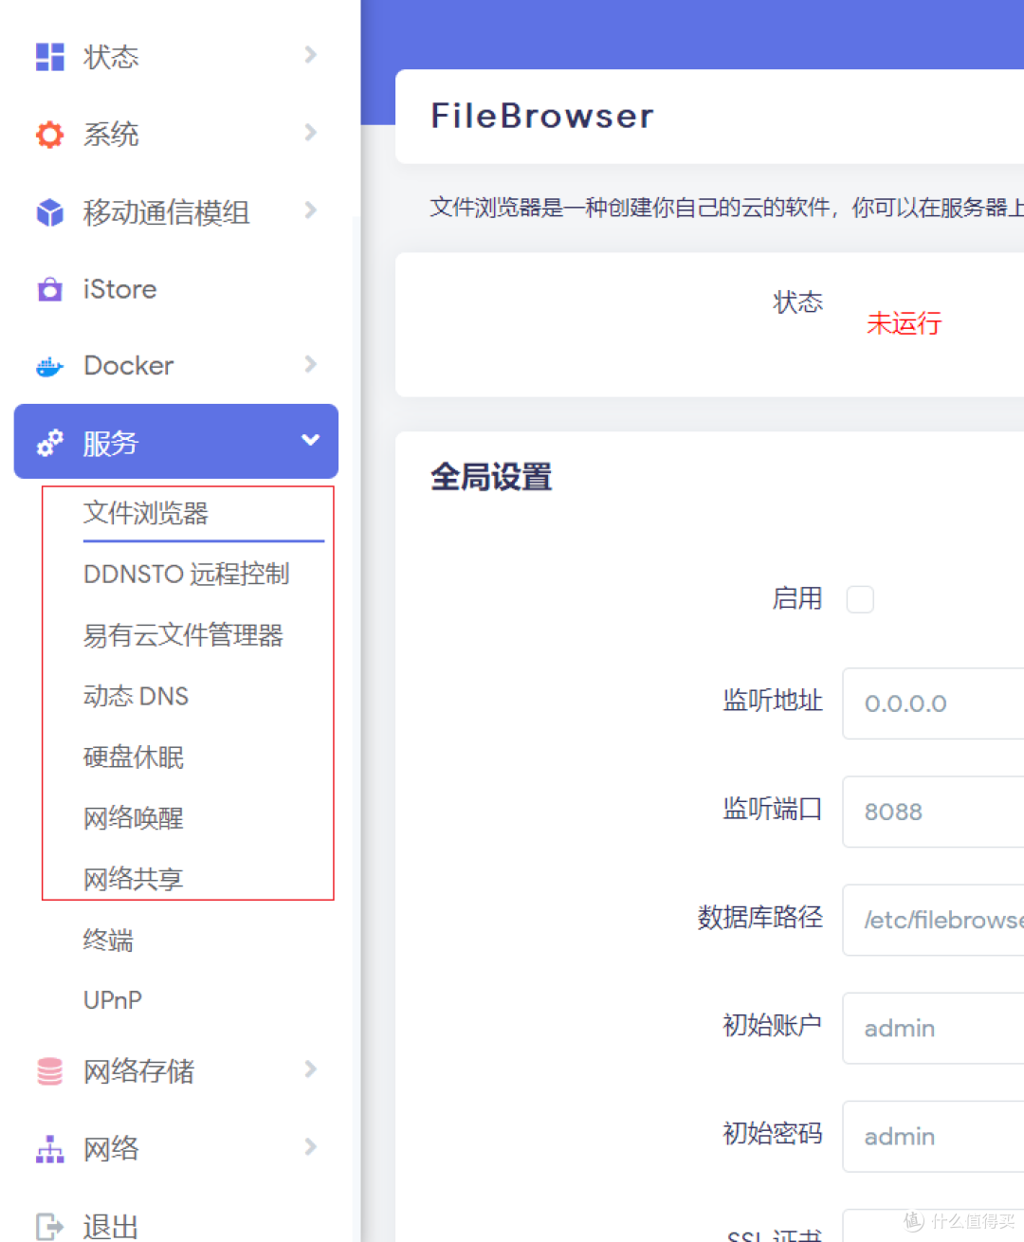Click the 服务 gears icon
The image size is (1024, 1242).
pos(49,443)
